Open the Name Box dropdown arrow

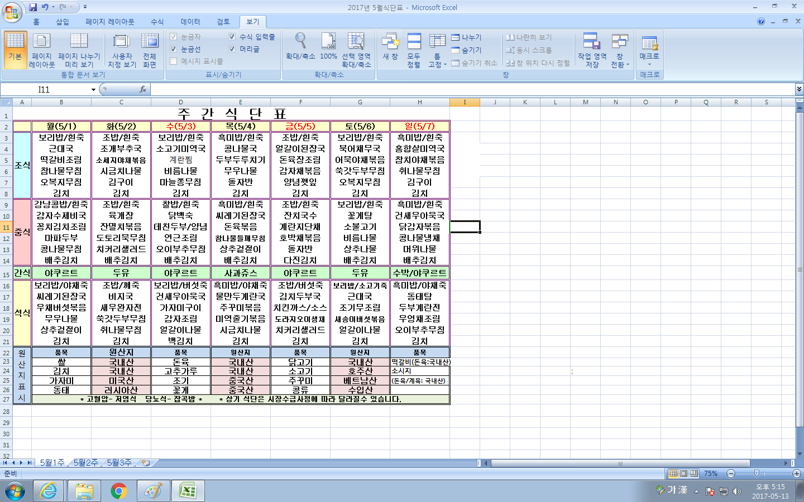coord(93,90)
